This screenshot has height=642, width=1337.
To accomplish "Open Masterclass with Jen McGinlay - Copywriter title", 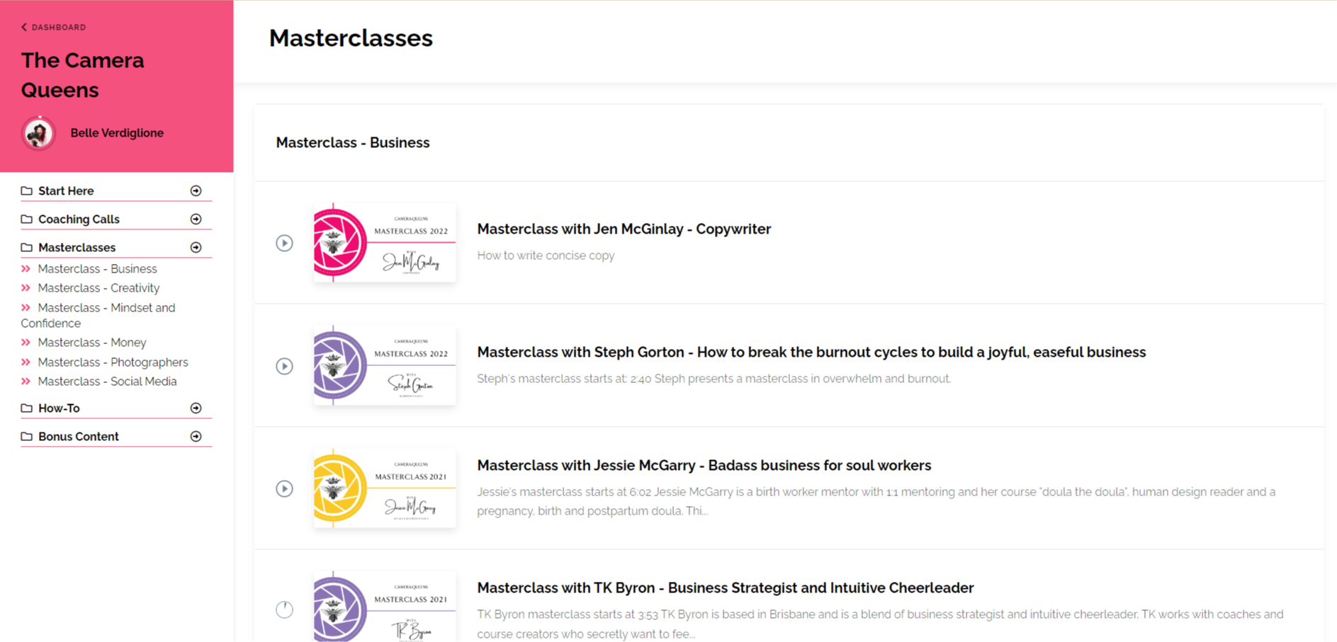I will [x=624, y=229].
